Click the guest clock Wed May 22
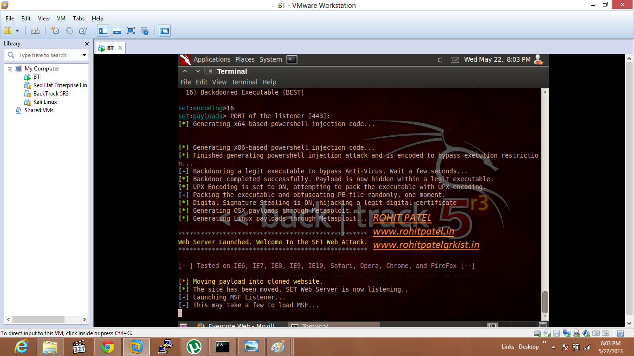 coord(497,59)
